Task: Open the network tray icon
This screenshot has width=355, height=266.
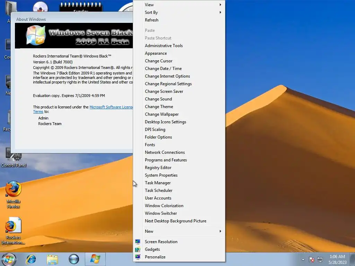Action: coord(320,259)
